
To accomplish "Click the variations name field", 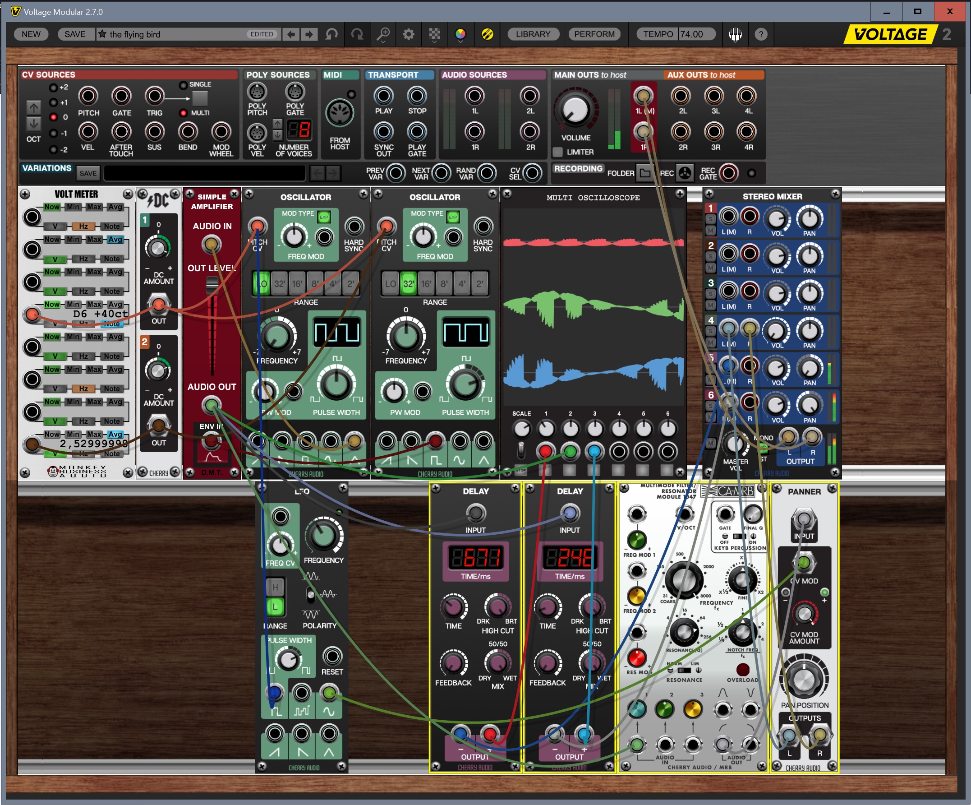I will [204, 173].
